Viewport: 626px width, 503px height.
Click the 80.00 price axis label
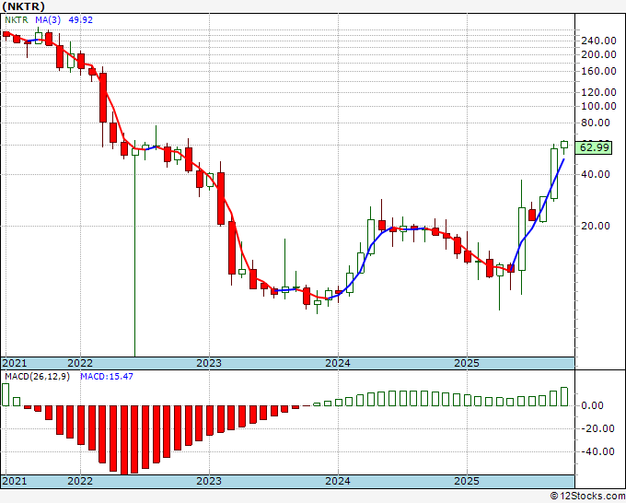click(x=596, y=123)
